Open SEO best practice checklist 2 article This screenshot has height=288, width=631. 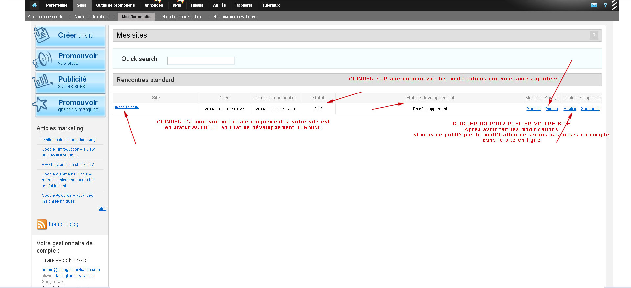(x=68, y=165)
